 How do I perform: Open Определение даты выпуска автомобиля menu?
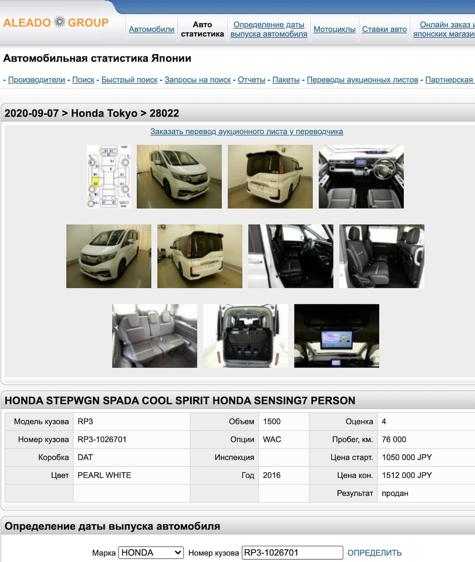coord(269,29)
